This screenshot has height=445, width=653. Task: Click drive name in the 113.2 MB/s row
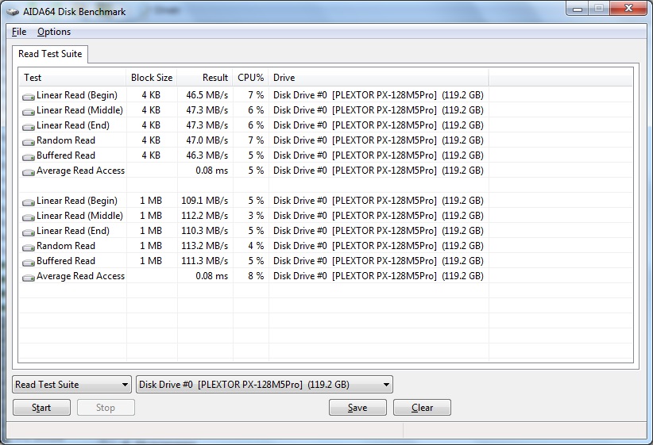pyautogui.click(x=378, y=246)
